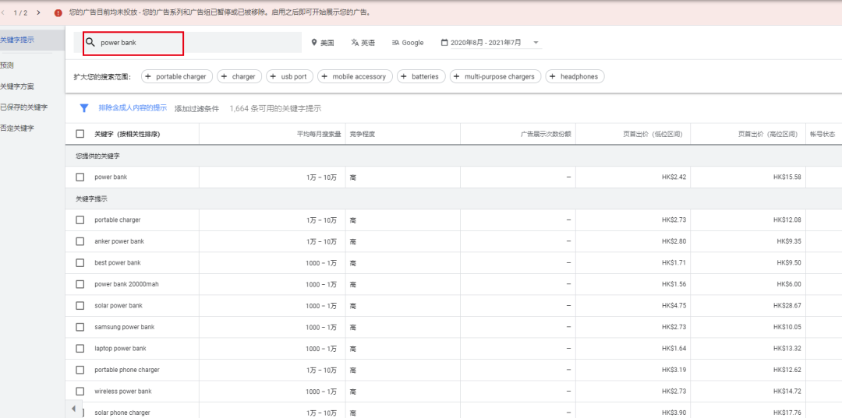Viewport: 842px width, 418px height.
Task: Click the red error alert icon
Action: (58, 13)
